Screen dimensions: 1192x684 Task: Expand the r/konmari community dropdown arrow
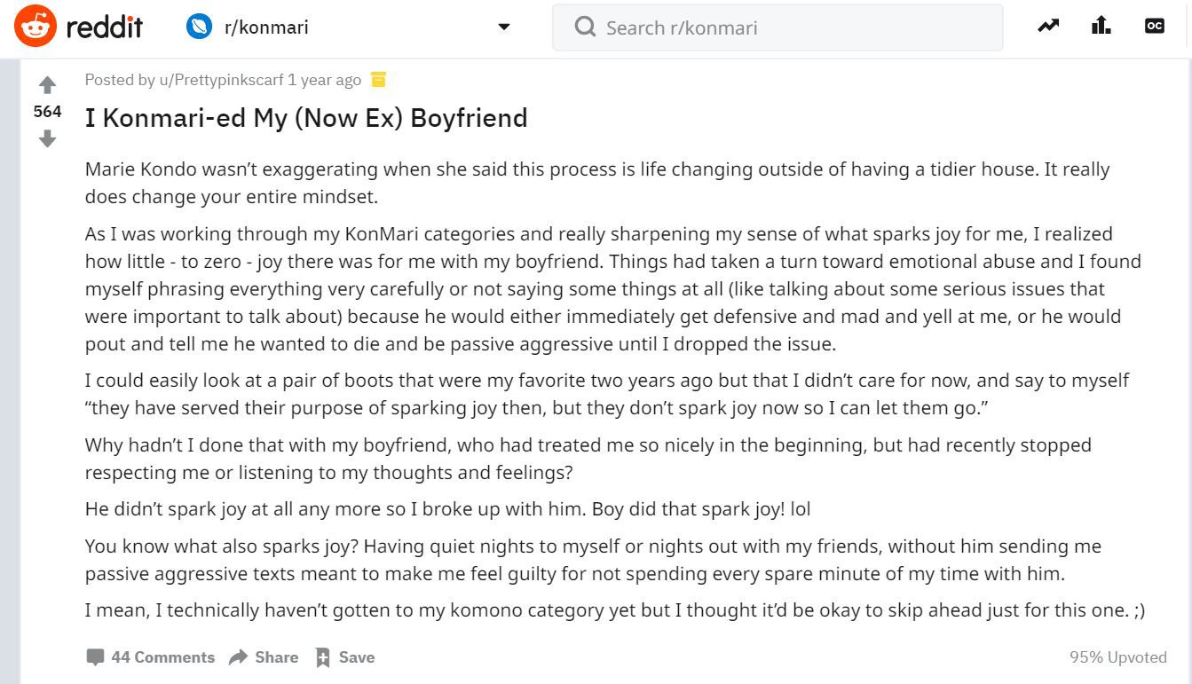click(504, 27)
